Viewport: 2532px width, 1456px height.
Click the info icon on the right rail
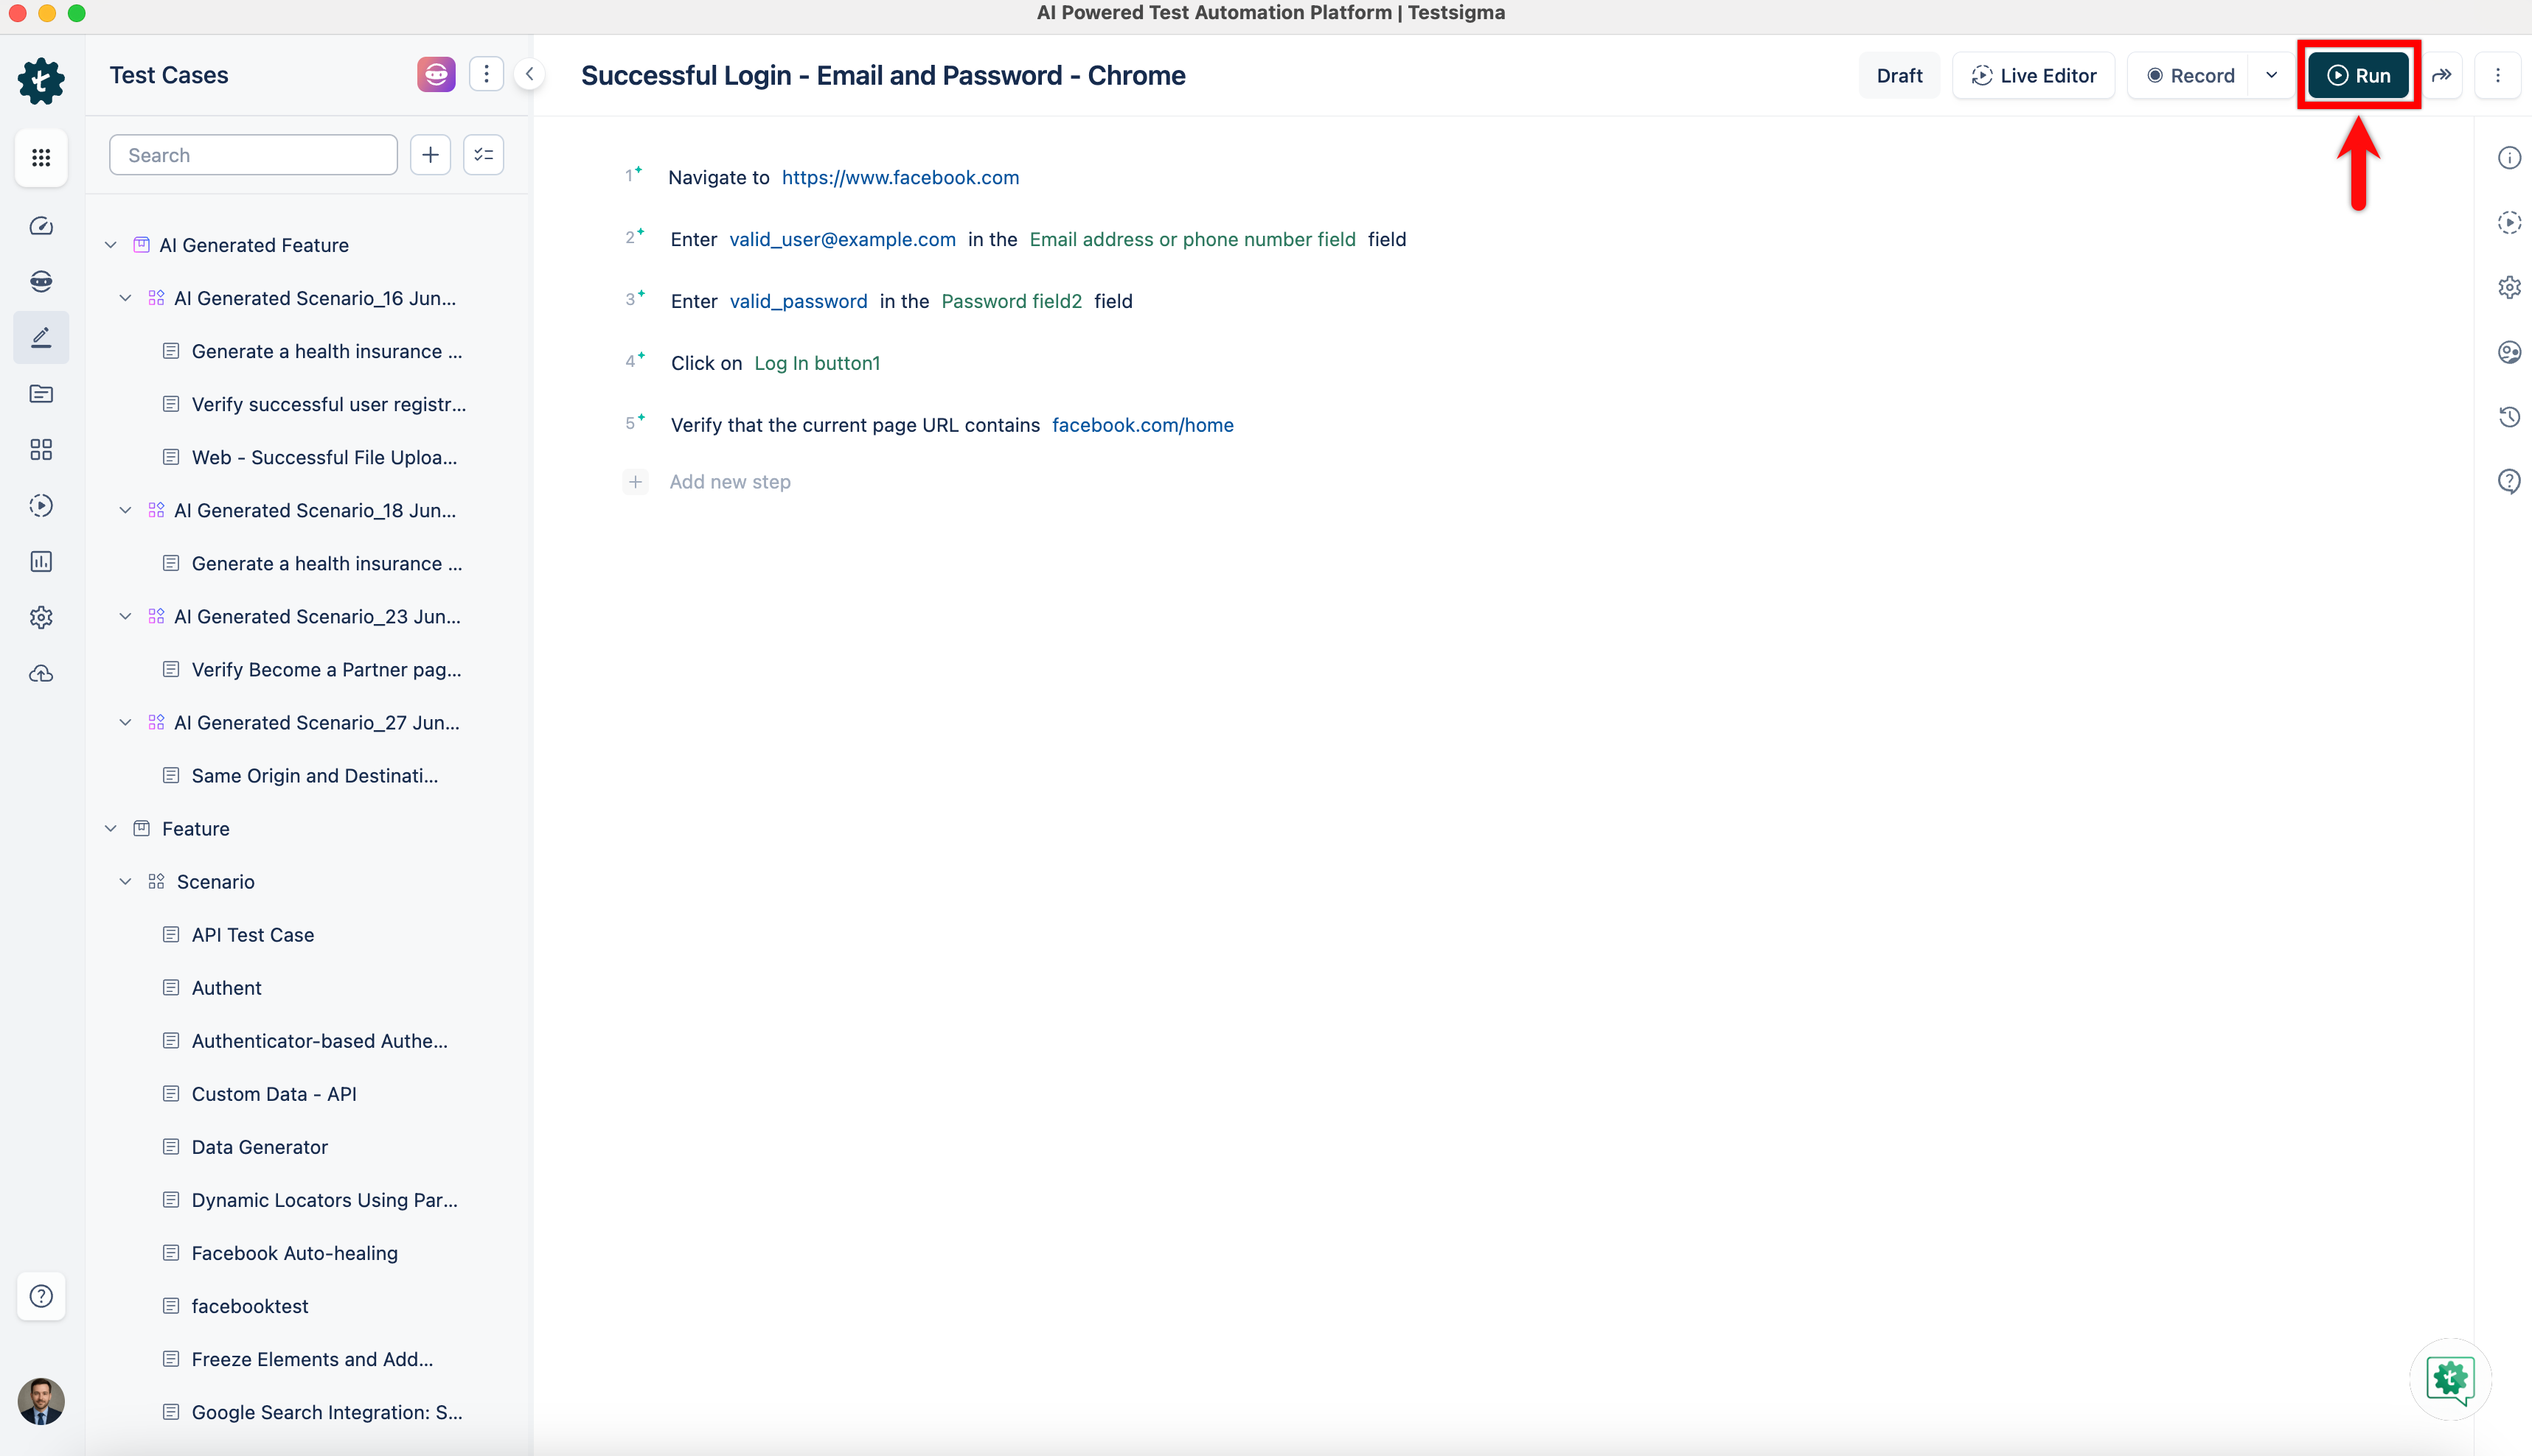pyautogui.click(x=2508, y=158)
